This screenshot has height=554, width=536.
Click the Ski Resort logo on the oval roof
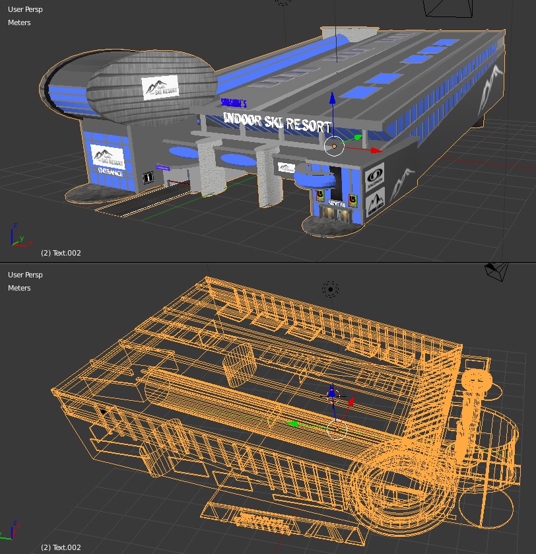coord(160,88)
